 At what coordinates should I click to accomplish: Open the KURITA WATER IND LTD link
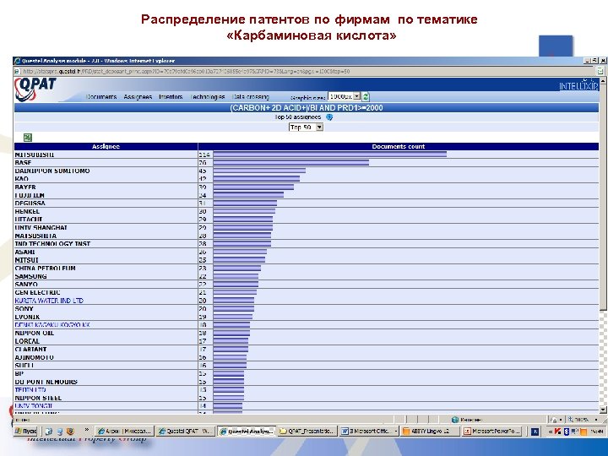pos(49,301)
